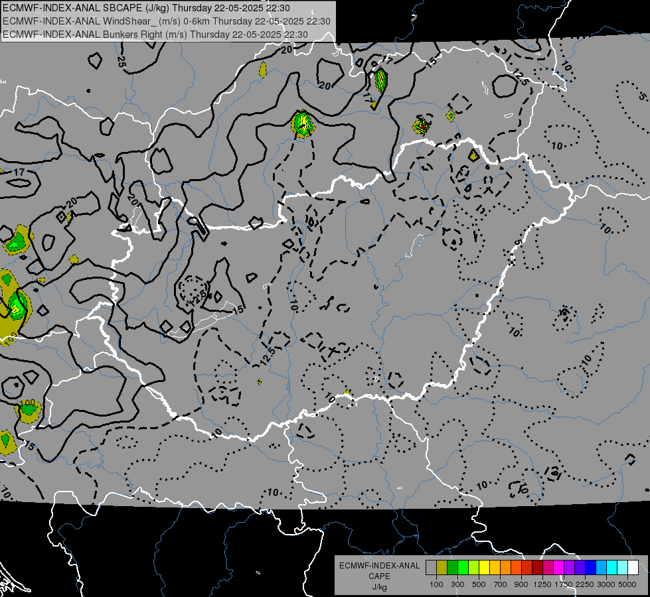This screenshot has height=597, width=650.
Task: Select the dark green legend swatch
Action: (452, 568)
